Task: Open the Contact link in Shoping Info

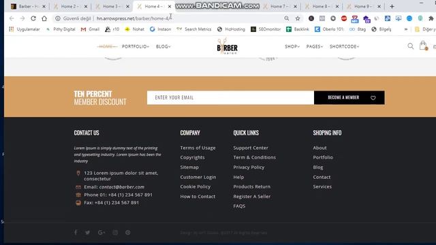Action: 322,177
